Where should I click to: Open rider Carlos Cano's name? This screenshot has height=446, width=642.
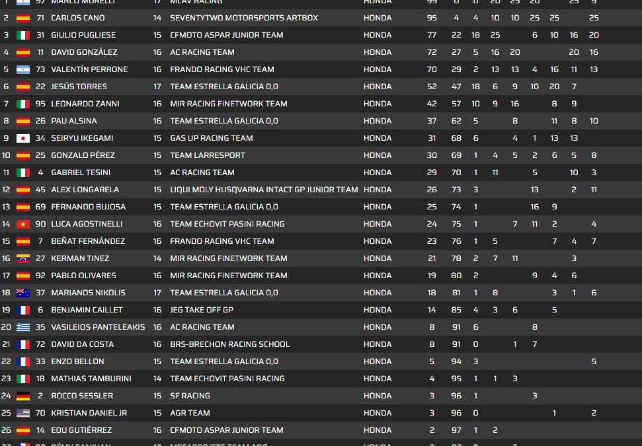(77, 18)
